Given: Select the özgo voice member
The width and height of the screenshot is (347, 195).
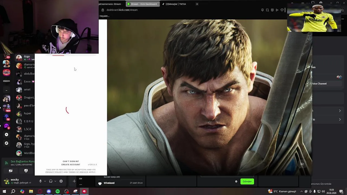Looking at the screenshot, I should [x=25, y=58].
